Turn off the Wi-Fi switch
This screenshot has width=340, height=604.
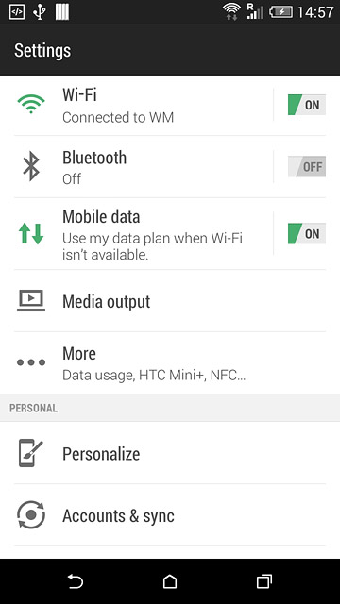307,105
